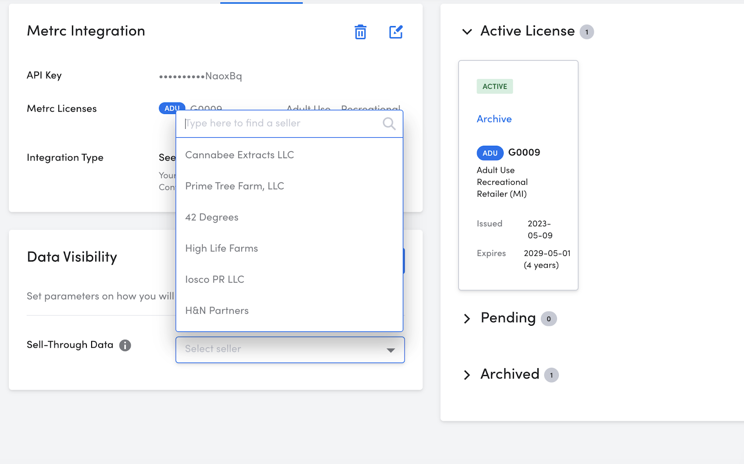This screenshot has width=744, height=464.
Task: Click the Pending count badge
Action: click(549, 319)
